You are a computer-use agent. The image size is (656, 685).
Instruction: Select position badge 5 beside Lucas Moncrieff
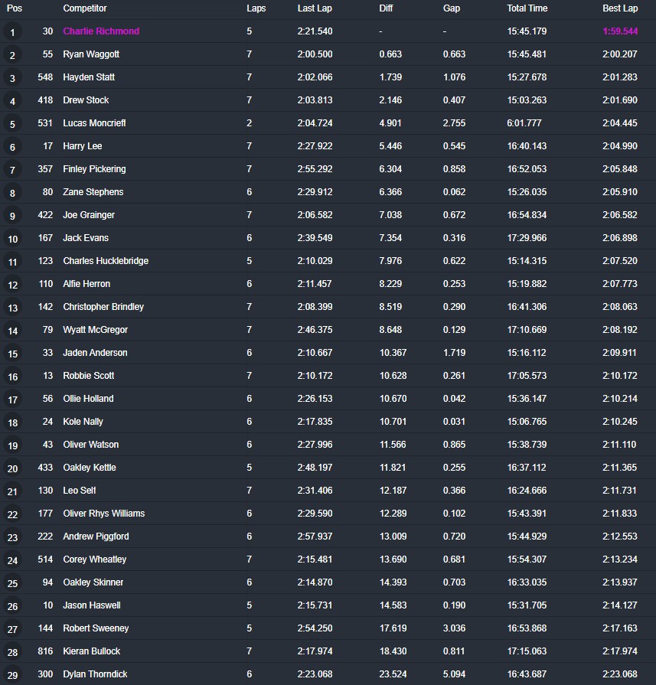[12, 124]
